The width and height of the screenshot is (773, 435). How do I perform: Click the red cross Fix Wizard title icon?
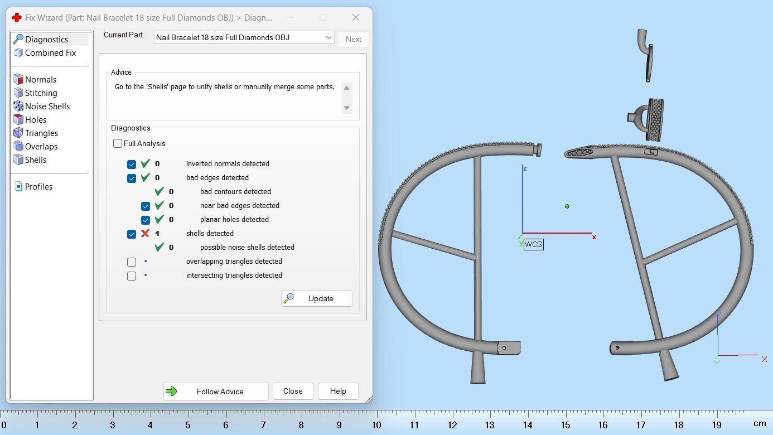(17, 17)
